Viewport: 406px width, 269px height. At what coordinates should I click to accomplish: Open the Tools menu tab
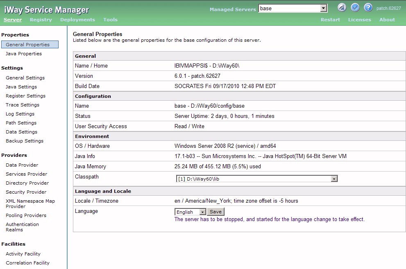pyautogui.click(x=110, y=20)
